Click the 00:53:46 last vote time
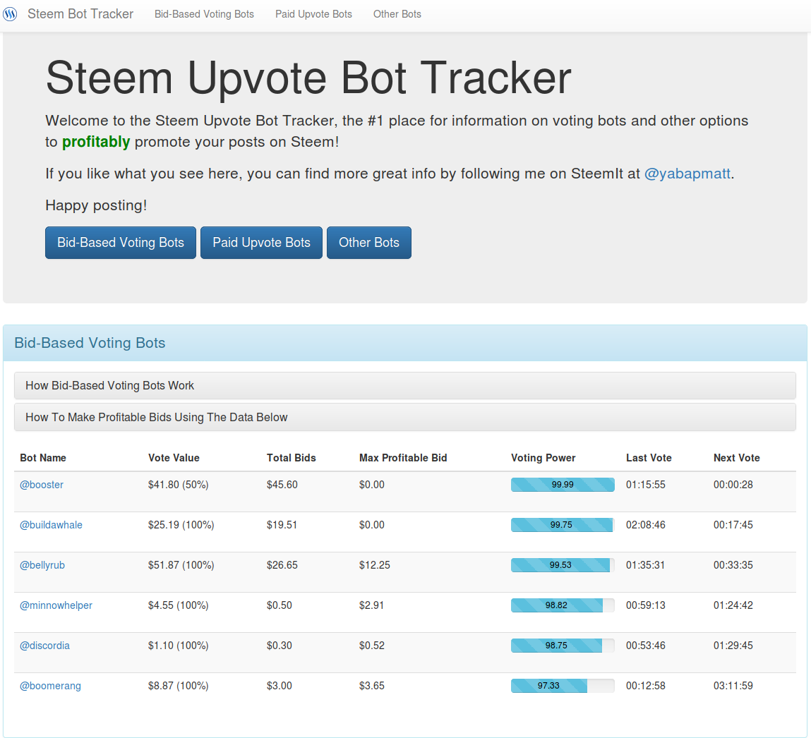This screenshot has height=738, width=811. coord(646,646)
